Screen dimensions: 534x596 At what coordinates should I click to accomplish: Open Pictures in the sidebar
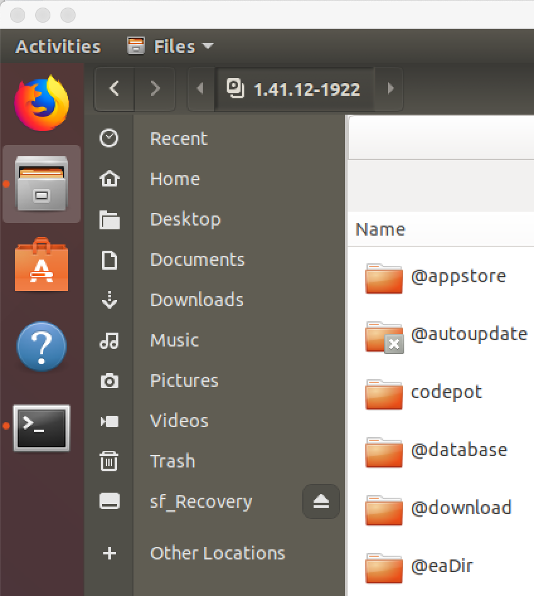[185, 381]
